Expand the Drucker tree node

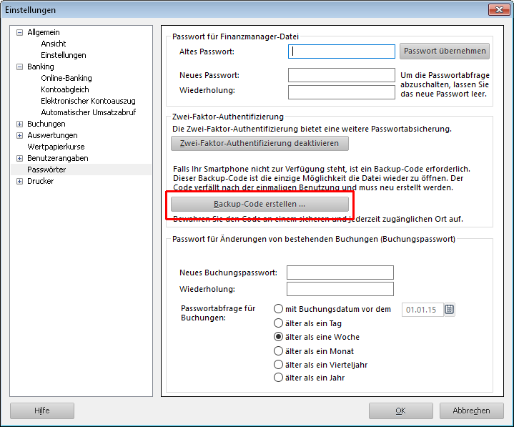pyautogui.click(x=19, y=182)
